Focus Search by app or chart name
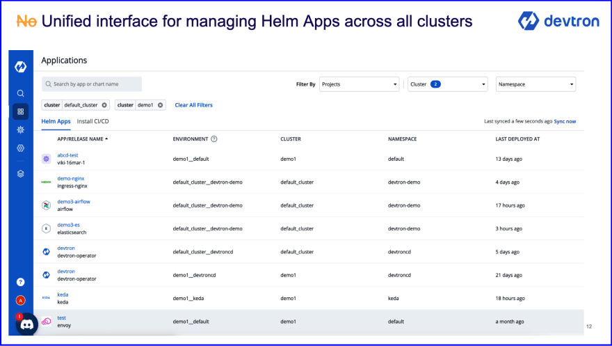Image resolution: width=612 pixels, height=346 pixels. click(92, 84)
